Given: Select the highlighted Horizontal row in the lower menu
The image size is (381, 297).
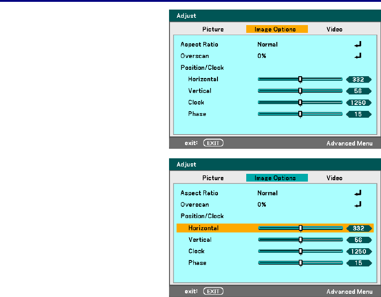Looking at the screenshot, I should (275, 228).
